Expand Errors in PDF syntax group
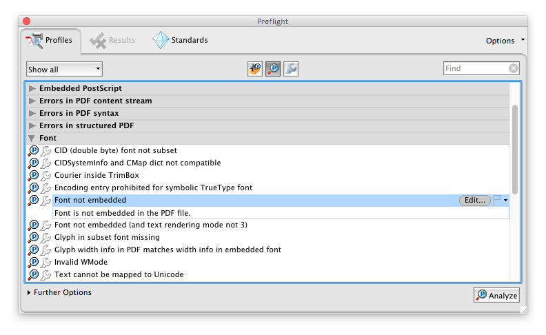 [32, 113]
